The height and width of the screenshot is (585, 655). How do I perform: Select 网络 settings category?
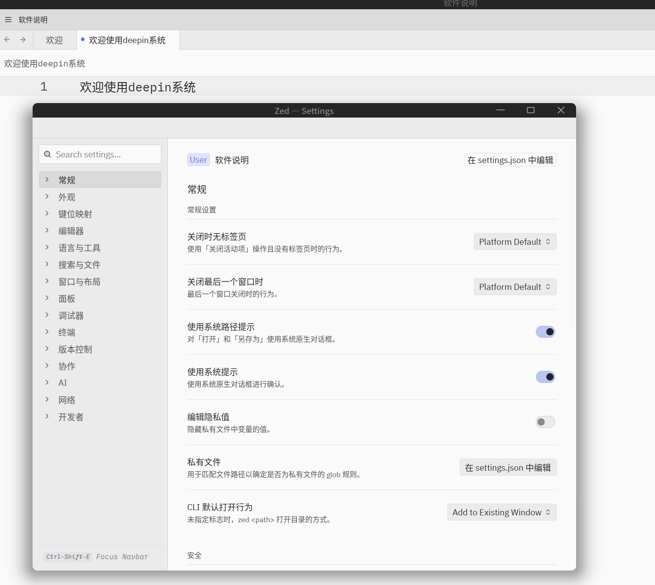coord(100,400)
